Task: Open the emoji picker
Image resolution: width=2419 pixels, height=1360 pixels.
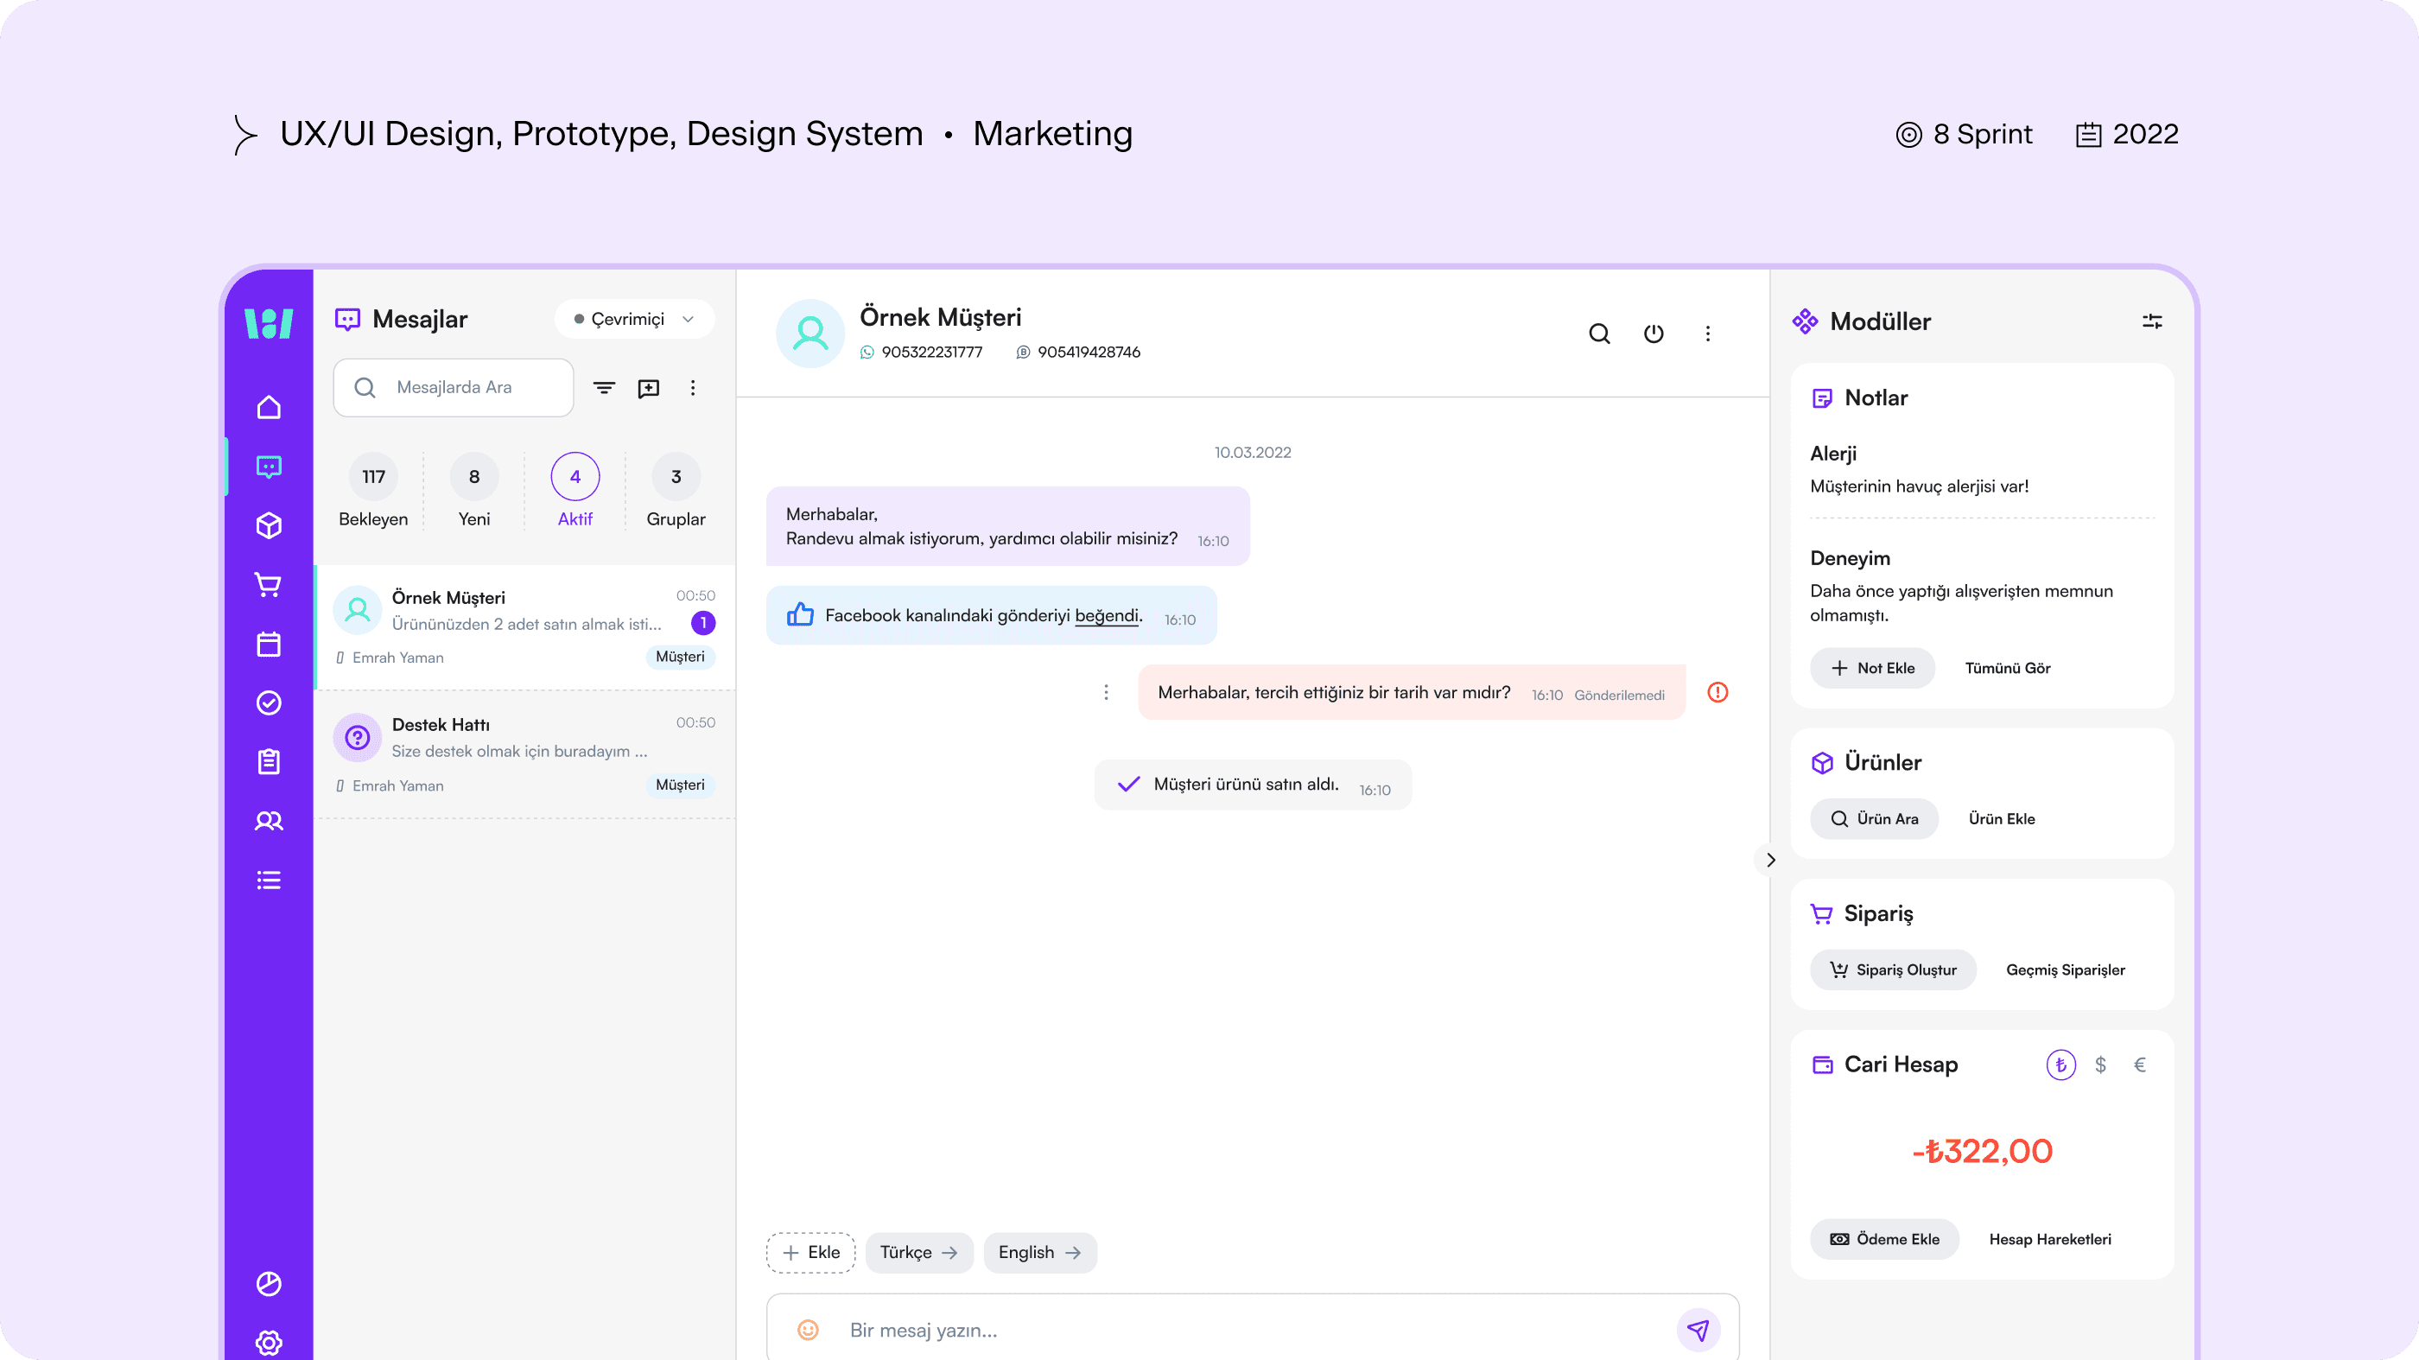Action: (808, 1330)
